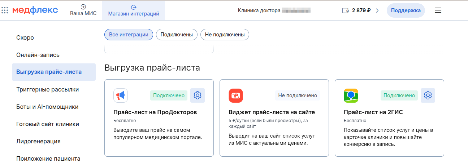
Task: Expand balance details chevron arrow
Action: click(x=377, y=10)
